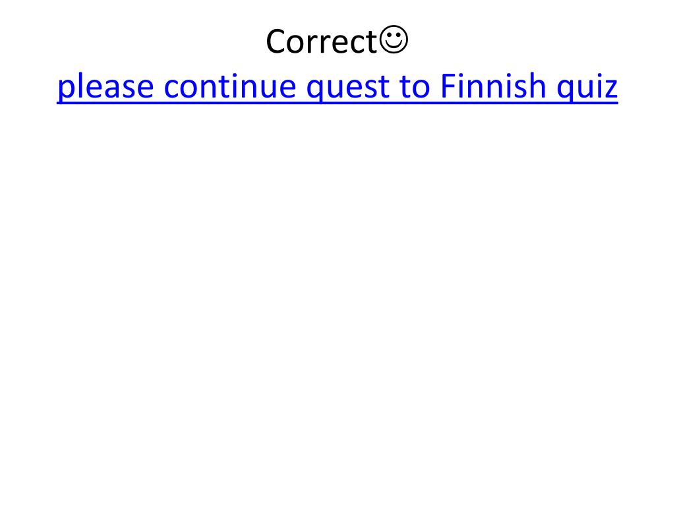Click the word 'quiz' in the blue link
Viewport: 675px width, 506px height.
pyautogui.click(x=587, y=88)
